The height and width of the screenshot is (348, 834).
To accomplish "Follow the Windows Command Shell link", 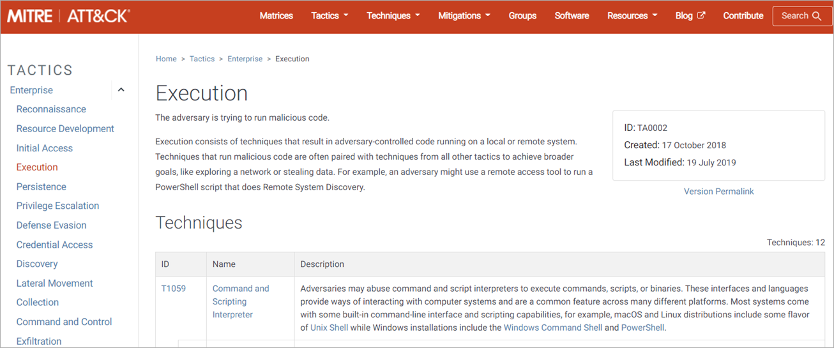I will coord(552,328).
